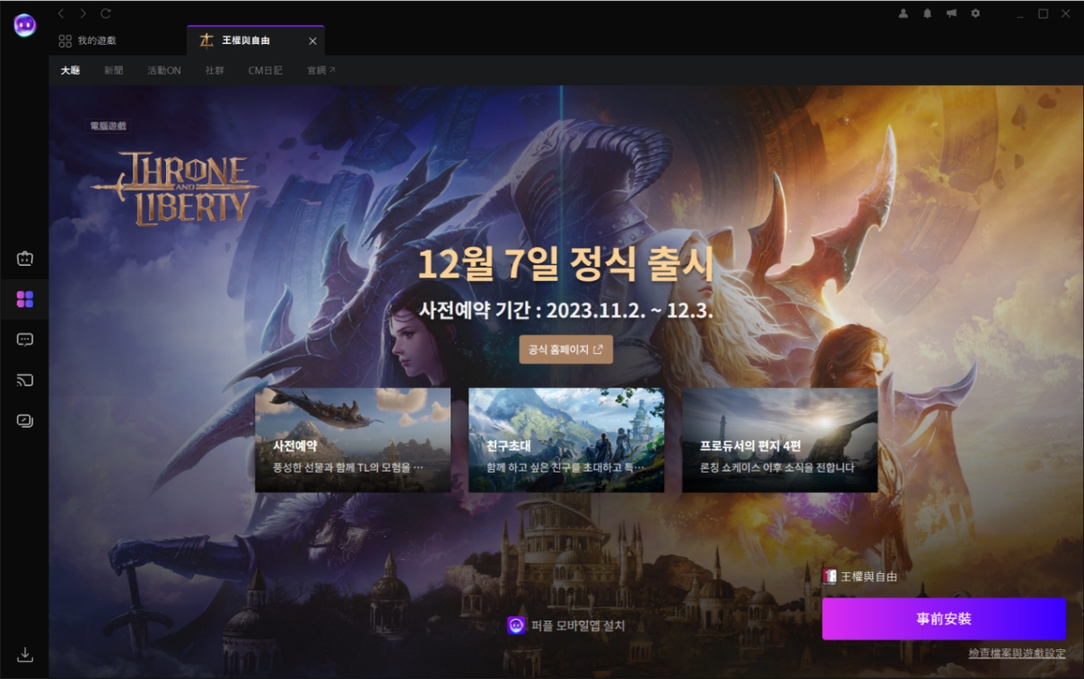
Task: Open the remote play icon in sidebar
Action: click(25, 420)
